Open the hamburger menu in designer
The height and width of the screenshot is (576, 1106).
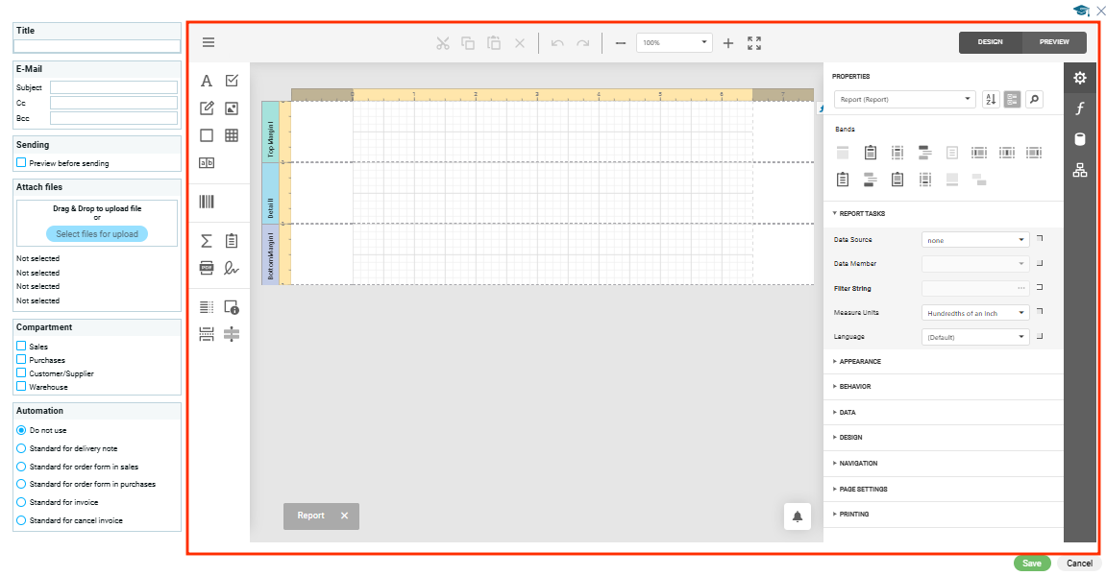point(209,42)
